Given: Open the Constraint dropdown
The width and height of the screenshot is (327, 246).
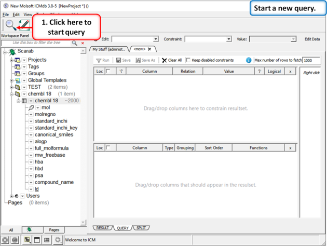Looking at the screenshot, I should click(208, 39).
